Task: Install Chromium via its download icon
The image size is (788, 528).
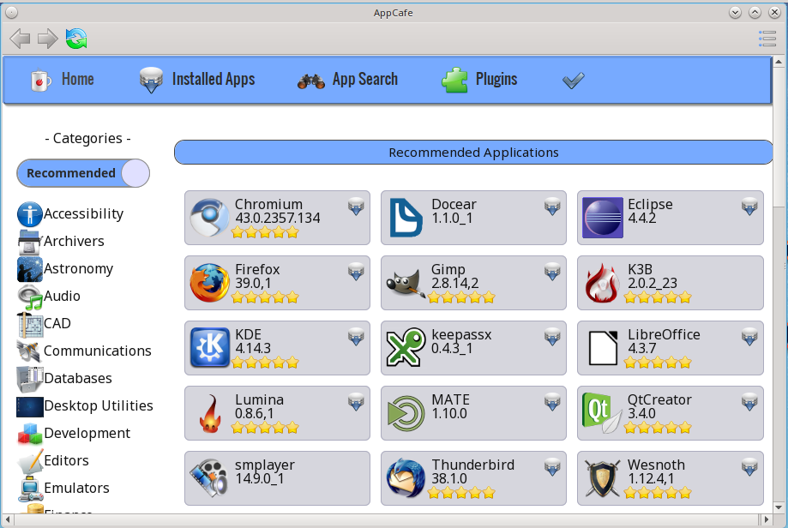Action: (x=357, y=206)
